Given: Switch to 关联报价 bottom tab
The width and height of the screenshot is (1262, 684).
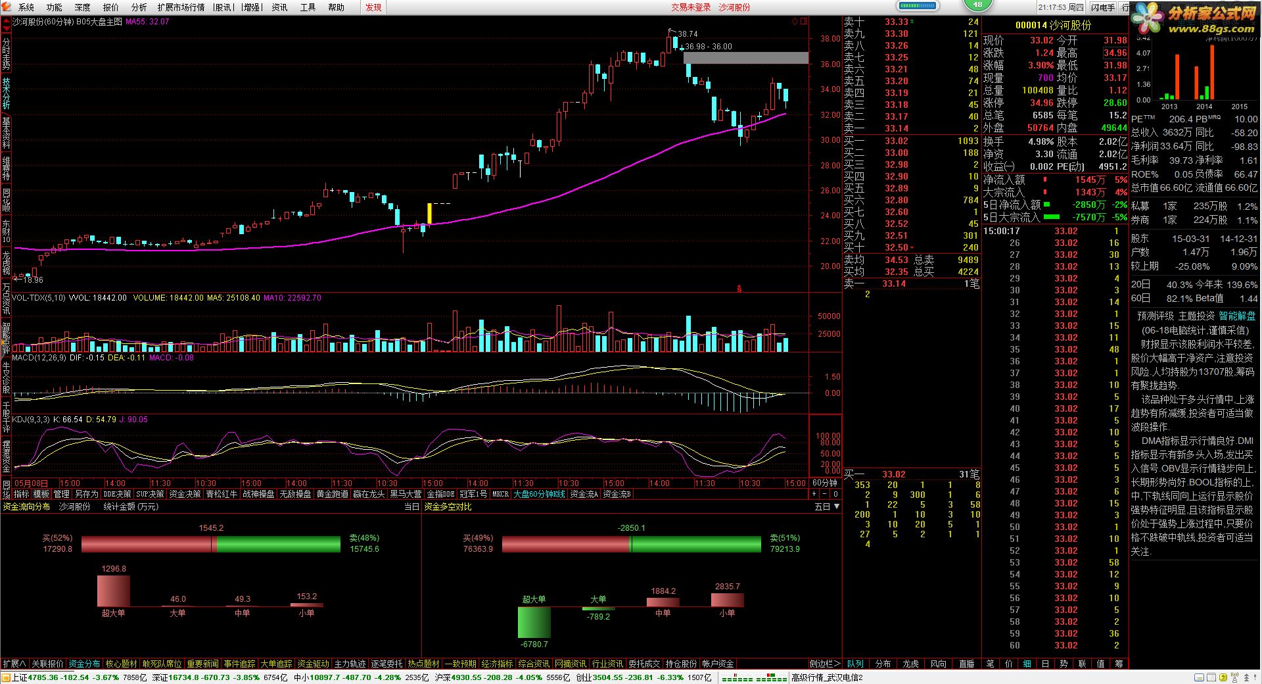Looking at the screenshot, I should coord(47,664).
